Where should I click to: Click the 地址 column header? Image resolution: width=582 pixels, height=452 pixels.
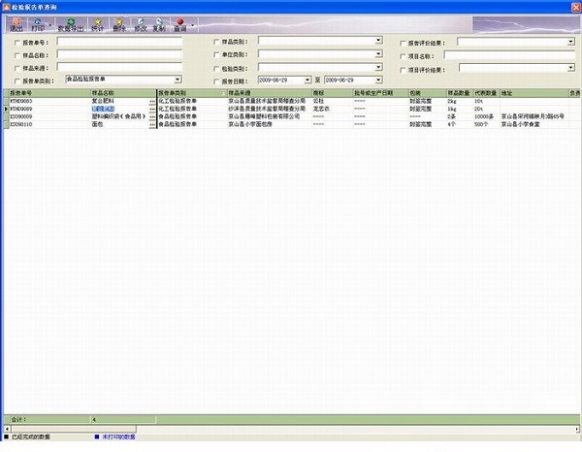(534, 93)
